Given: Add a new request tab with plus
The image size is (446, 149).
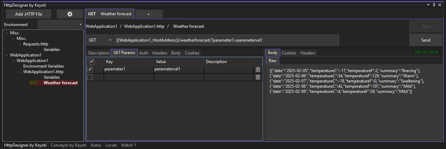Looking at the screenshot, I should coord(148,14).
